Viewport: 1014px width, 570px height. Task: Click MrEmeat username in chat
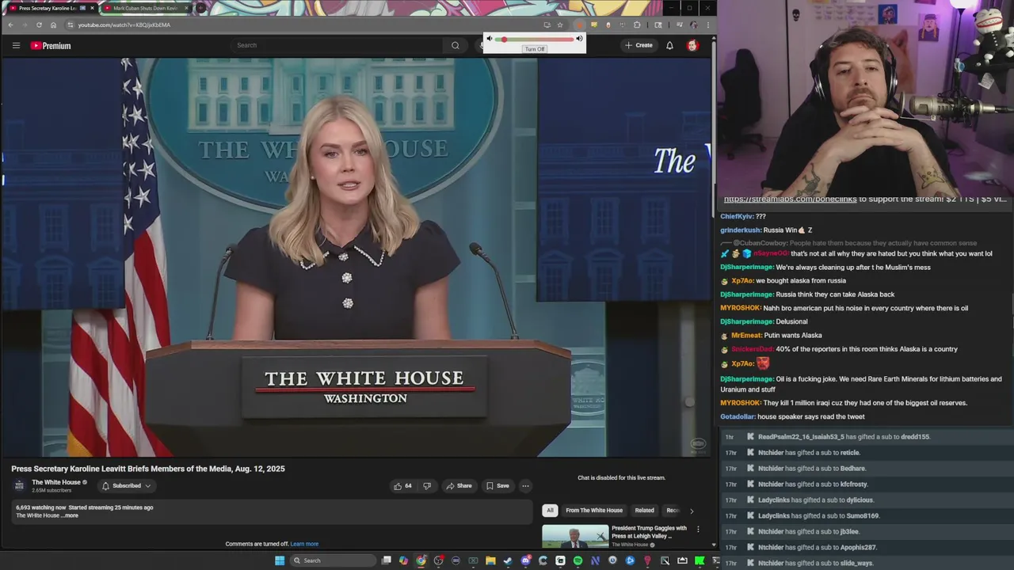(x=746, y=335)
